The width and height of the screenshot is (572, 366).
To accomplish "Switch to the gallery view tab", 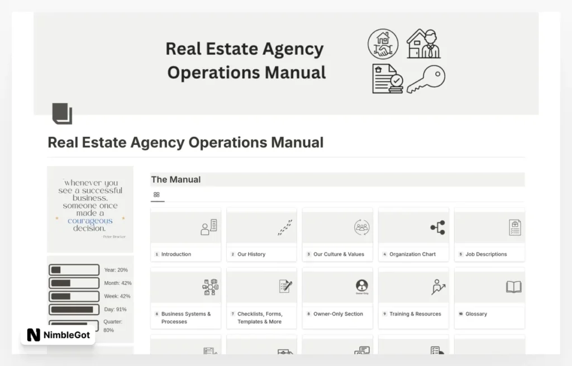I will tap(157, 194).
